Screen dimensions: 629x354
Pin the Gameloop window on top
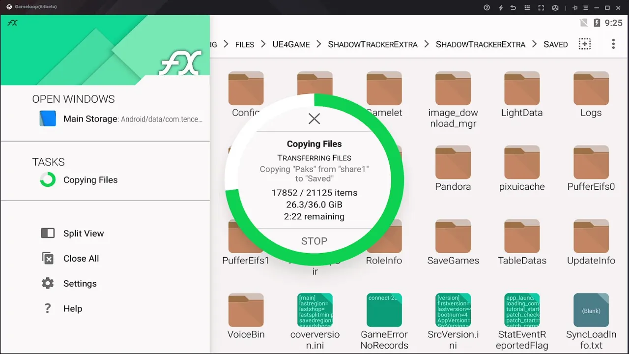[575, 7]
